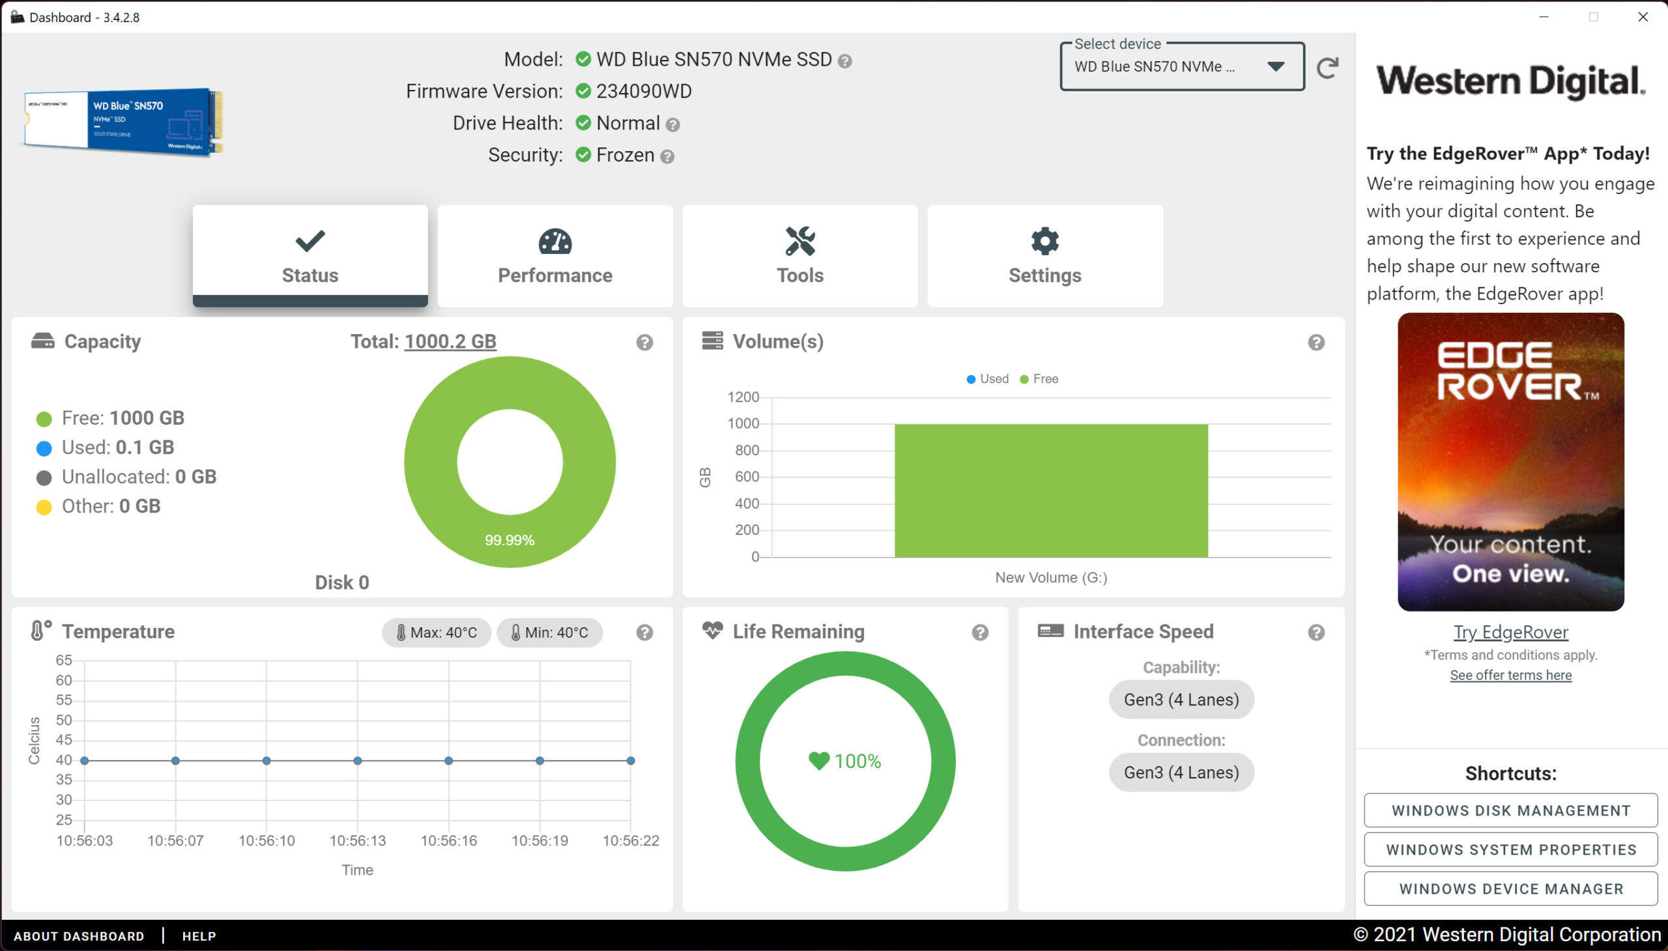Open help for the Temperature panel
The height and width of the screenshot is (951, 1668).
click(644, 632)
